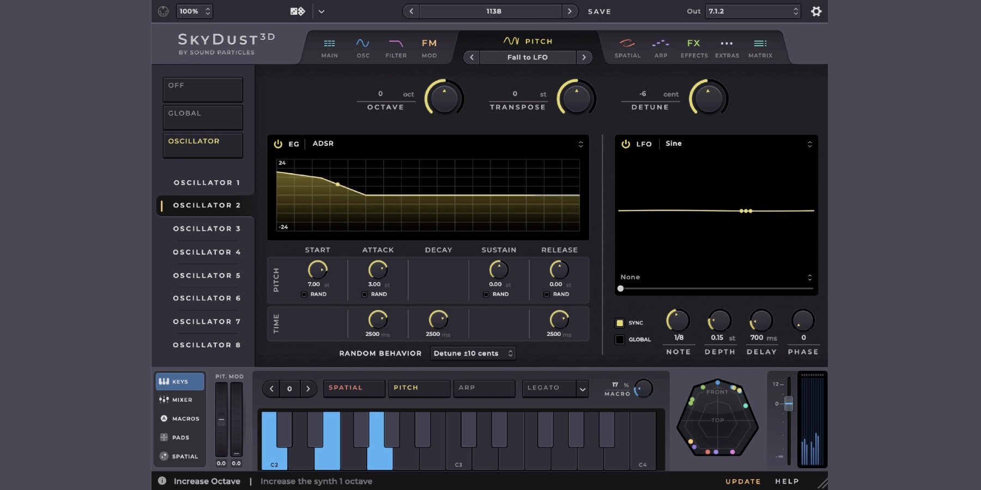Enable SYNC for the LFO
The width and height of the screenshot is (981, 490).
coord(620,323)
